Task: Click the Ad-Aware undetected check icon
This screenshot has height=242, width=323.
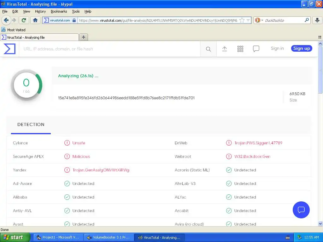Action: [x=67, y=184]
